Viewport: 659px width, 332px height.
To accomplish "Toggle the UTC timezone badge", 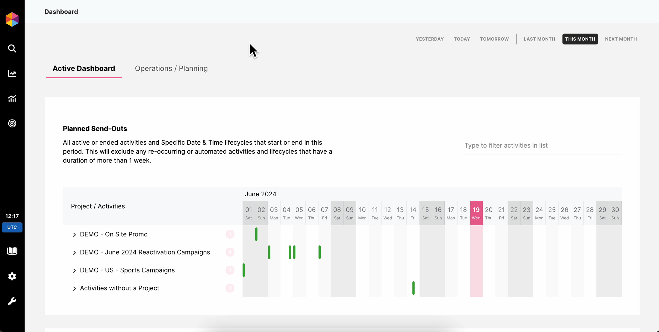I will 12,227.
